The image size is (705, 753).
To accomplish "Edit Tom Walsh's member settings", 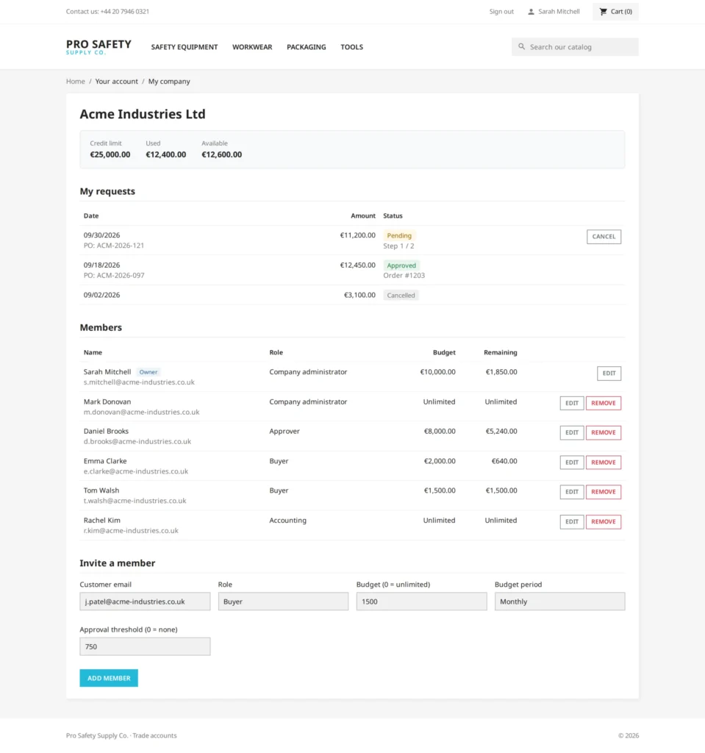I will [571, 492].
